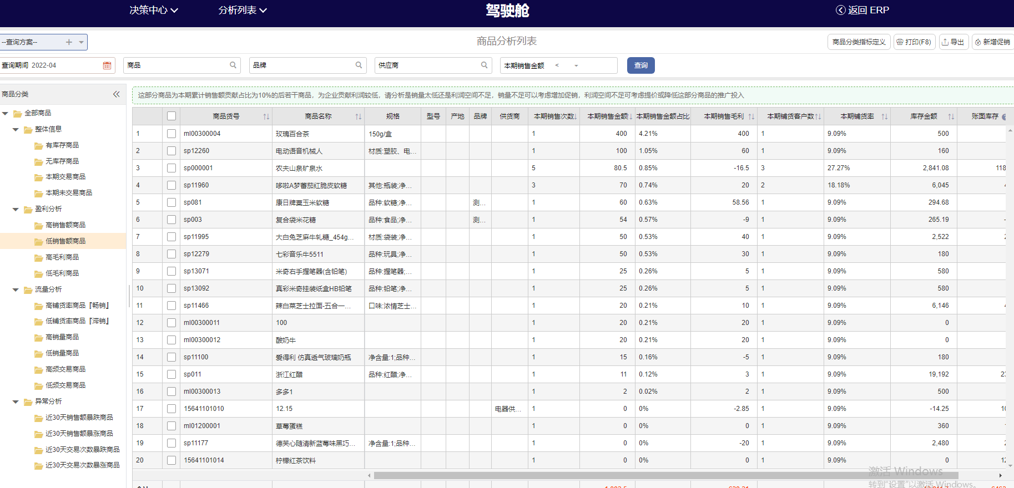Click the 商品分类指标定义 button
The image size is (1014, 488).
(859, 42)
